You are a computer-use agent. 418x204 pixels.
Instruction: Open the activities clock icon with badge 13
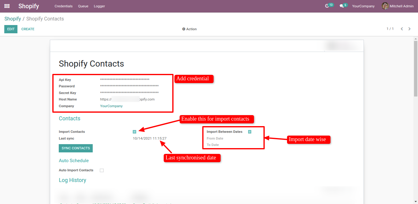pos(329,6)
